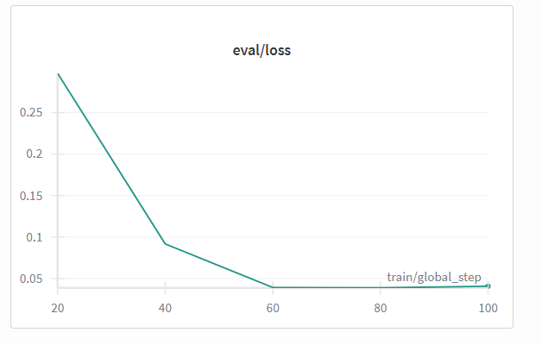Click the 60 x-axis tick label

point(273,308)
